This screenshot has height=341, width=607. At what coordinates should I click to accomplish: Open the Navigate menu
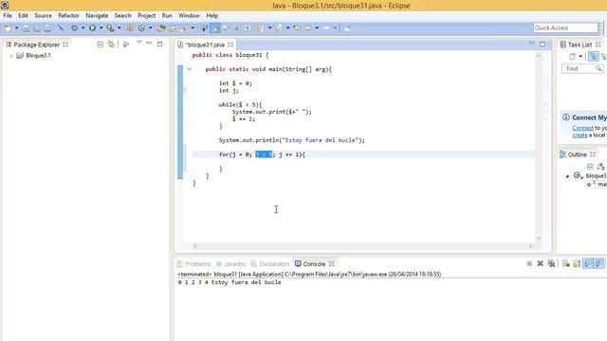click(x=97, y=15)
